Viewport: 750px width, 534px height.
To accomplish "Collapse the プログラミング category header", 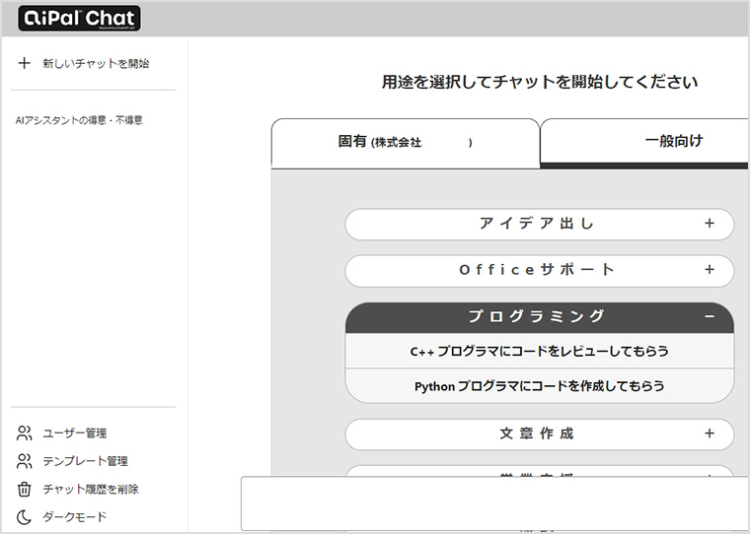I will (539, 317).
